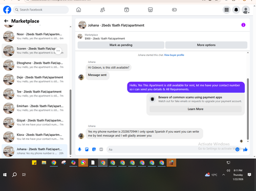Open the Home feed icon
The width and height of the screenshot is (256, 191).
78,10
